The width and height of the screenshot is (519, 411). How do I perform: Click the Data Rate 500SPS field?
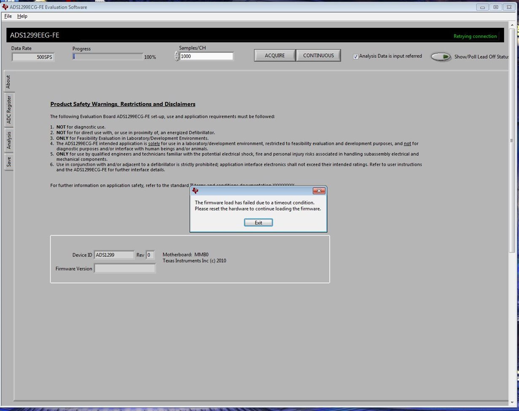point(33,57)
